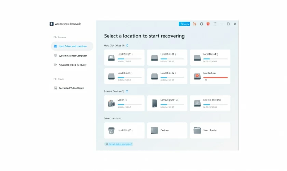Click the Corrupted Video Repair icon
This screenshot has width=287, height=171.
pos(55,88)
